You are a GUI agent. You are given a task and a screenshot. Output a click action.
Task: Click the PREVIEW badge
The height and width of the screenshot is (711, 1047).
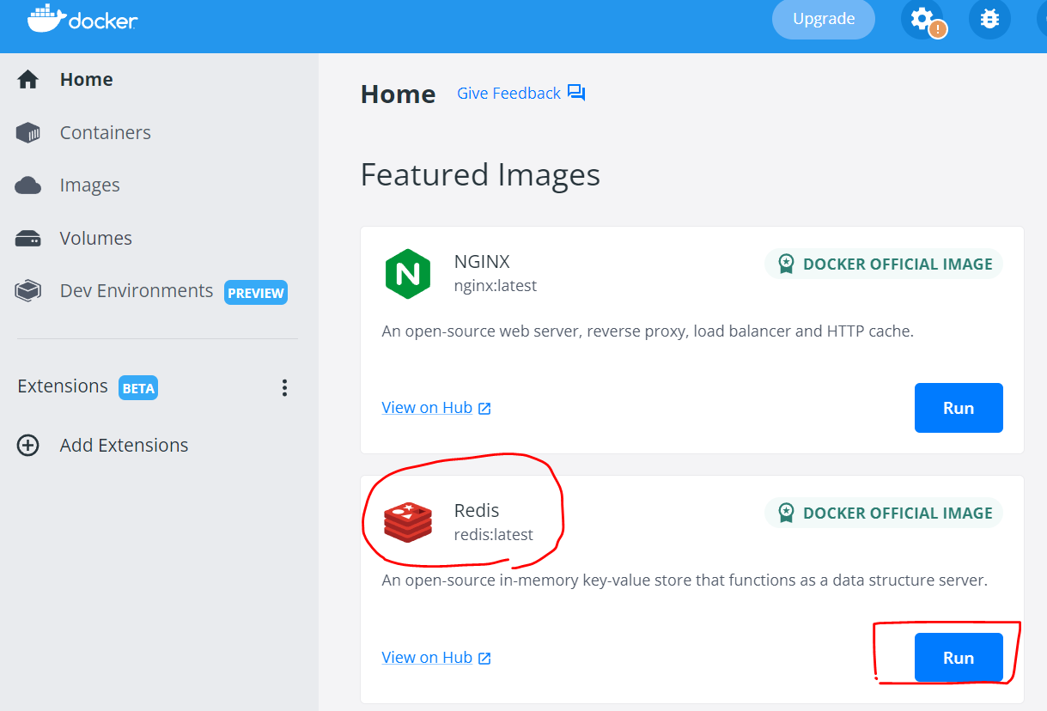point(256,293)
